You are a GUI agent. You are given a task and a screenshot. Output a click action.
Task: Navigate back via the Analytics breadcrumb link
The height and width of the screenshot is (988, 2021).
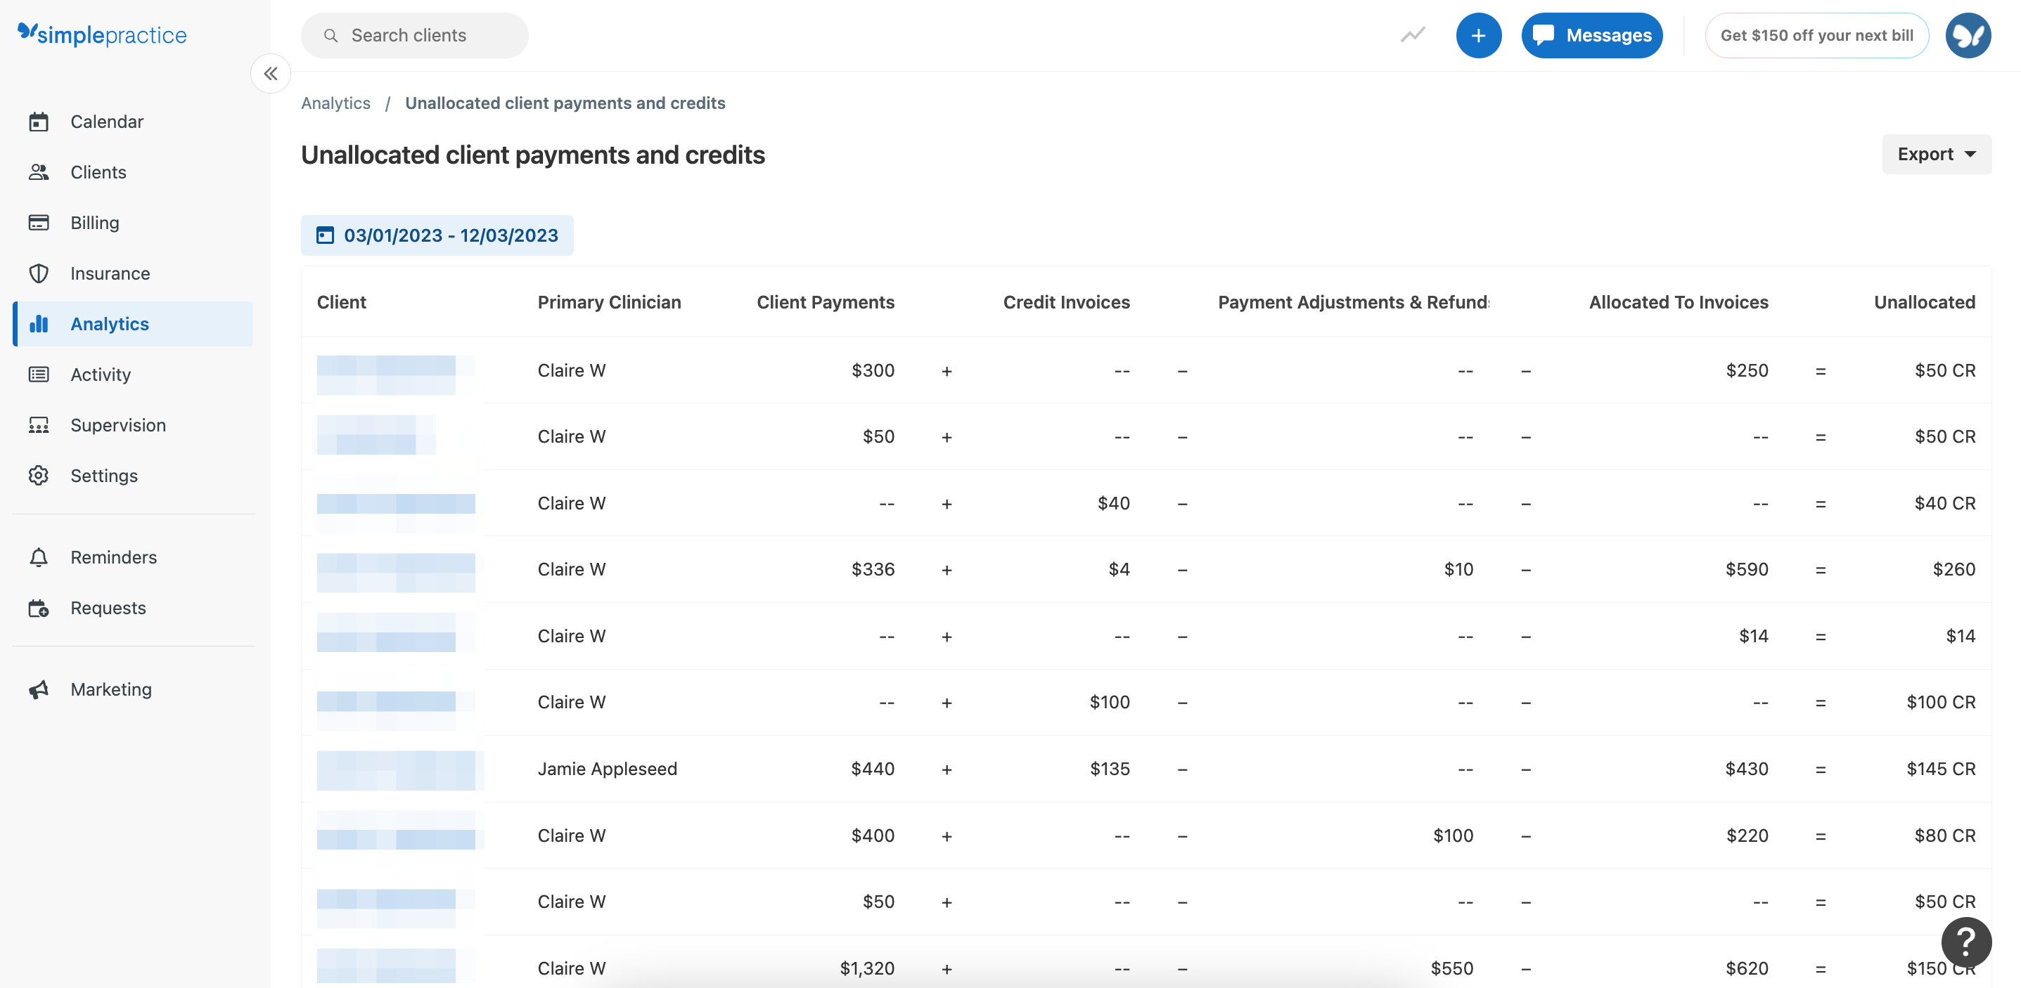point(336,103)
